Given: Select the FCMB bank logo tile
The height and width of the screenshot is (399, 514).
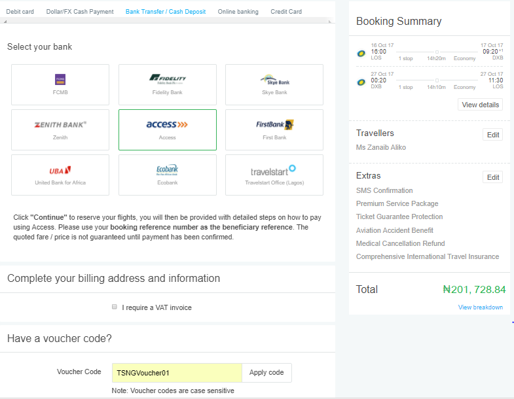Looking at the screenshot, I should point(60,84).
